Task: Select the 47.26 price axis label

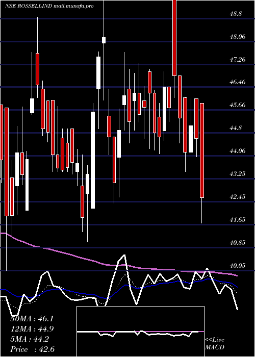Action: point(237,60)
